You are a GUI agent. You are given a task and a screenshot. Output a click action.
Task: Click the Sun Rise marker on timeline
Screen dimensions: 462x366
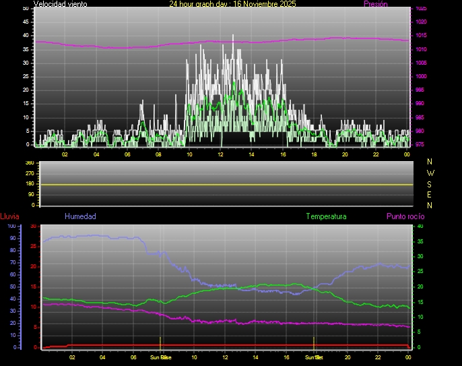click(x=160, y=357)
